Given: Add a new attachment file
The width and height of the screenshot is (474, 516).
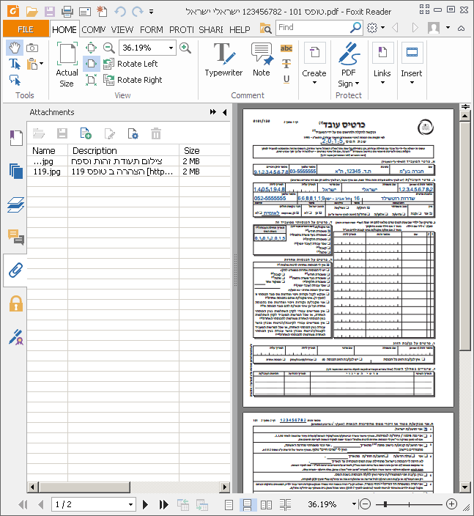Looking at the screenshot, I should [x=86, y=133].
